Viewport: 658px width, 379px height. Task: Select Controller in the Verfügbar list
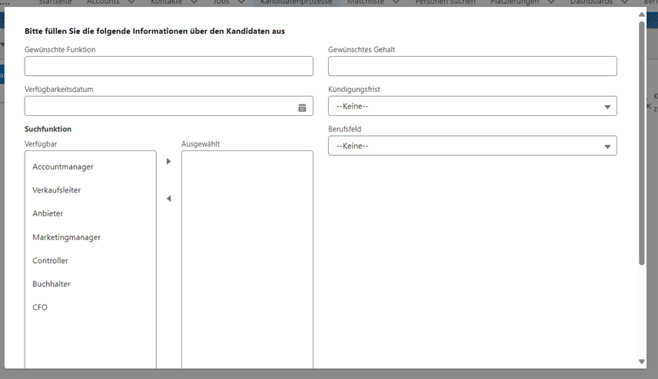coord(51,261)
